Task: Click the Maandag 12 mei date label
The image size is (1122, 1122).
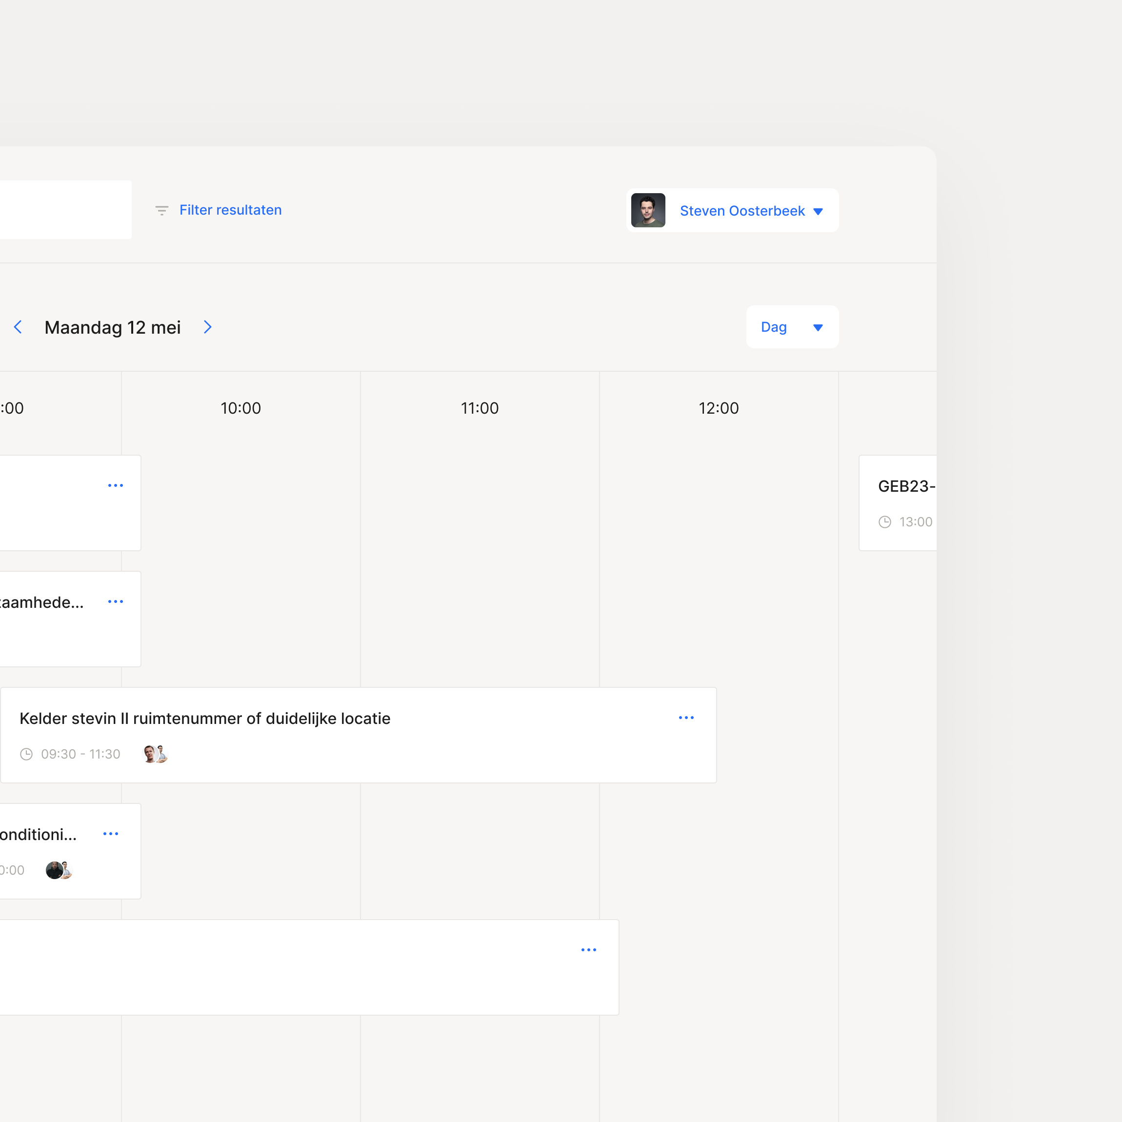Action: point(113,327)
